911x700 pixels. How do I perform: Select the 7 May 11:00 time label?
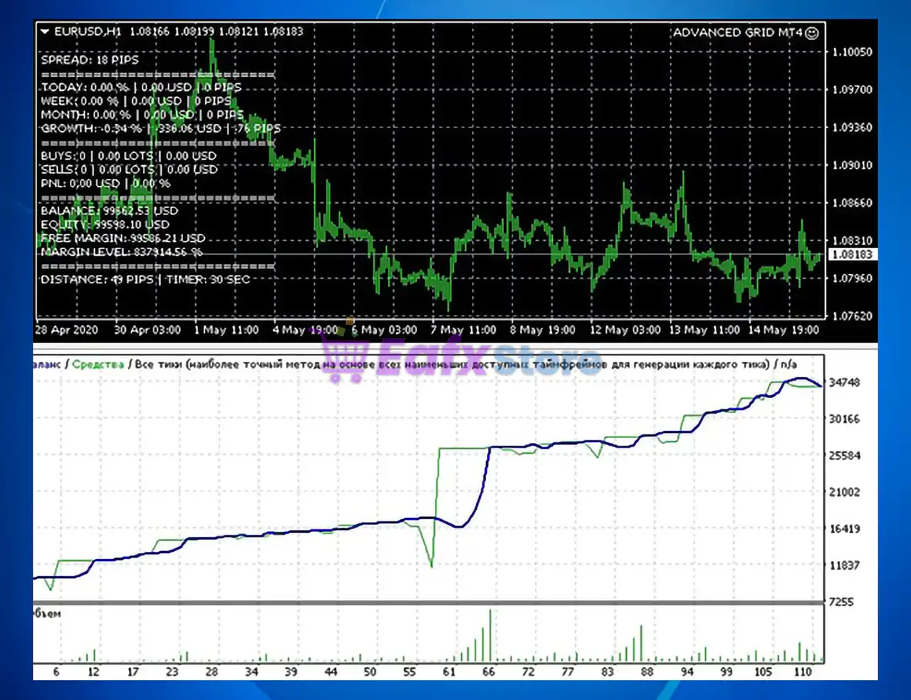pyautogui.click(x=463, y=330)
